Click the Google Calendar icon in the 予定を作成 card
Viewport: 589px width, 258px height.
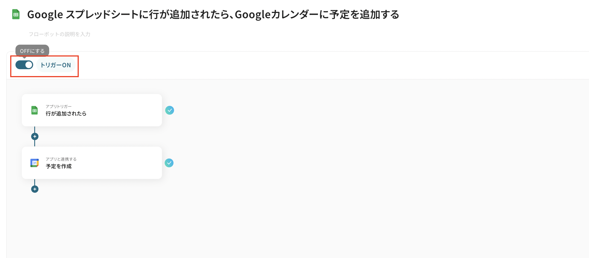(35, 163)
